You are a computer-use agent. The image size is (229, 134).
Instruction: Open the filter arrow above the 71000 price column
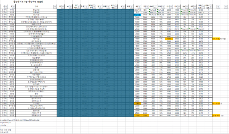(140, 7)
